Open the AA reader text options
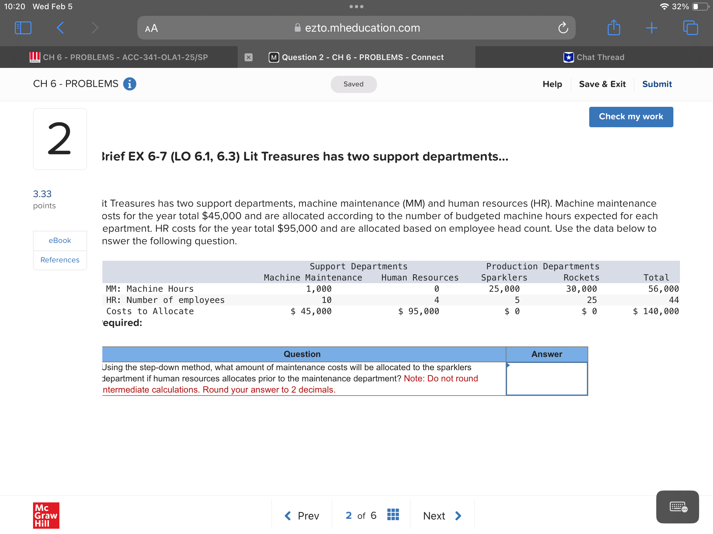Image resolution: width=713 pixels, height=534 pixels. point(152,29)
